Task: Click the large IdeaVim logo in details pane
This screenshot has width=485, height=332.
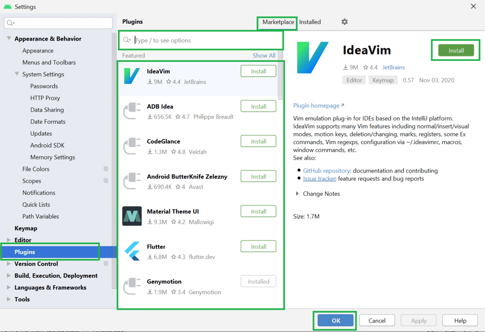Action: pos(313,57)
